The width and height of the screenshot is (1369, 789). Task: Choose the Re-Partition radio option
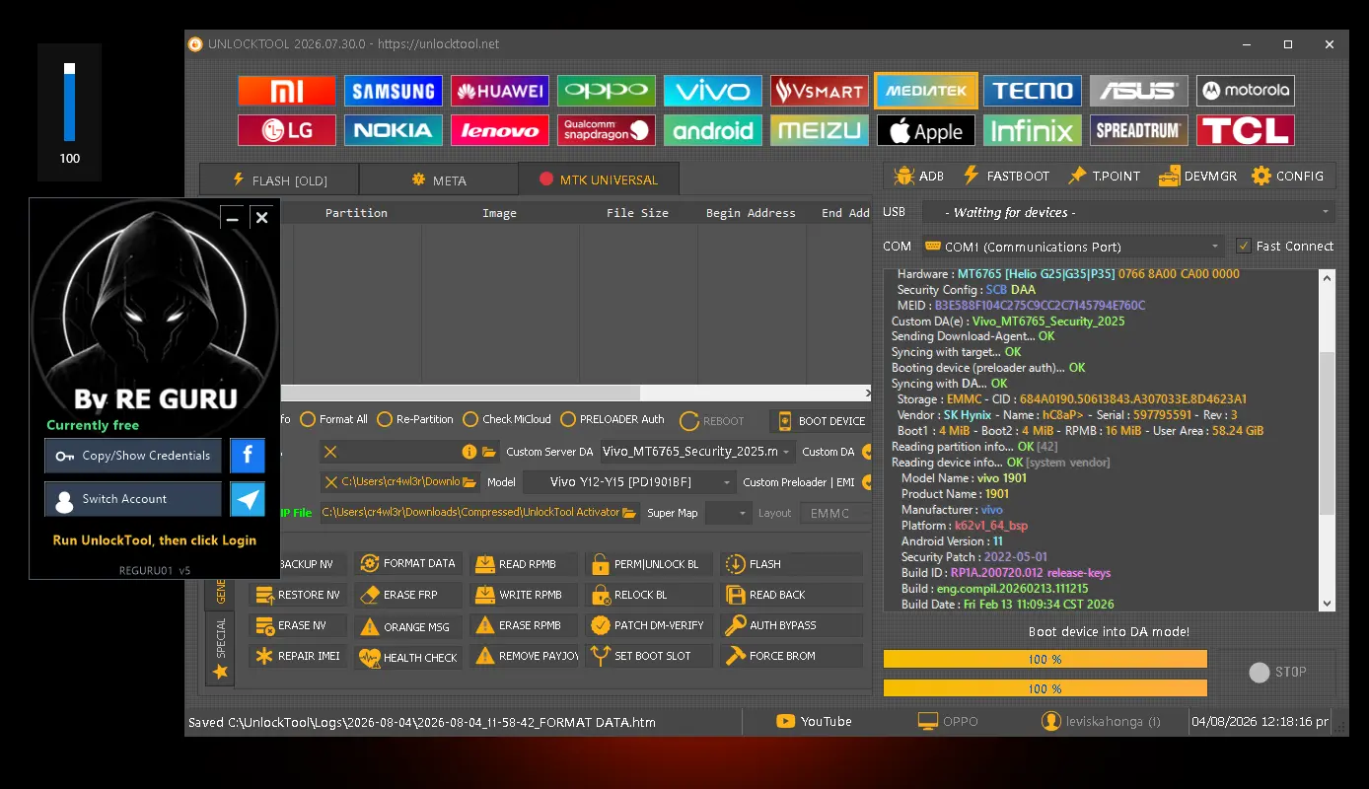415,419
